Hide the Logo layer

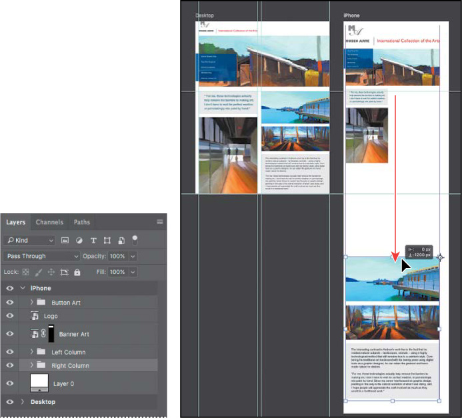click(x=9, y=316)
